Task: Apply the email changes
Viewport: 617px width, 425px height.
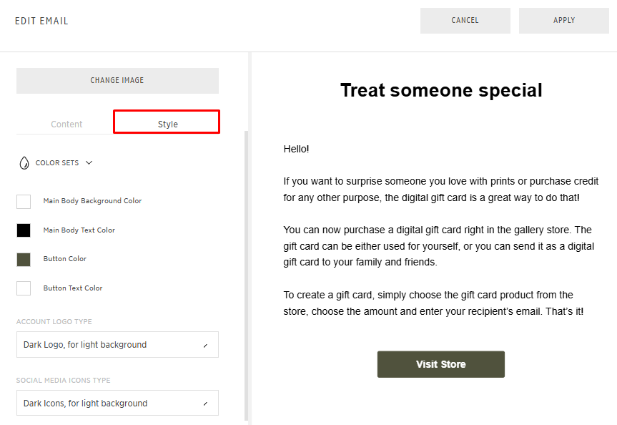Action: [x=563, y=21]
